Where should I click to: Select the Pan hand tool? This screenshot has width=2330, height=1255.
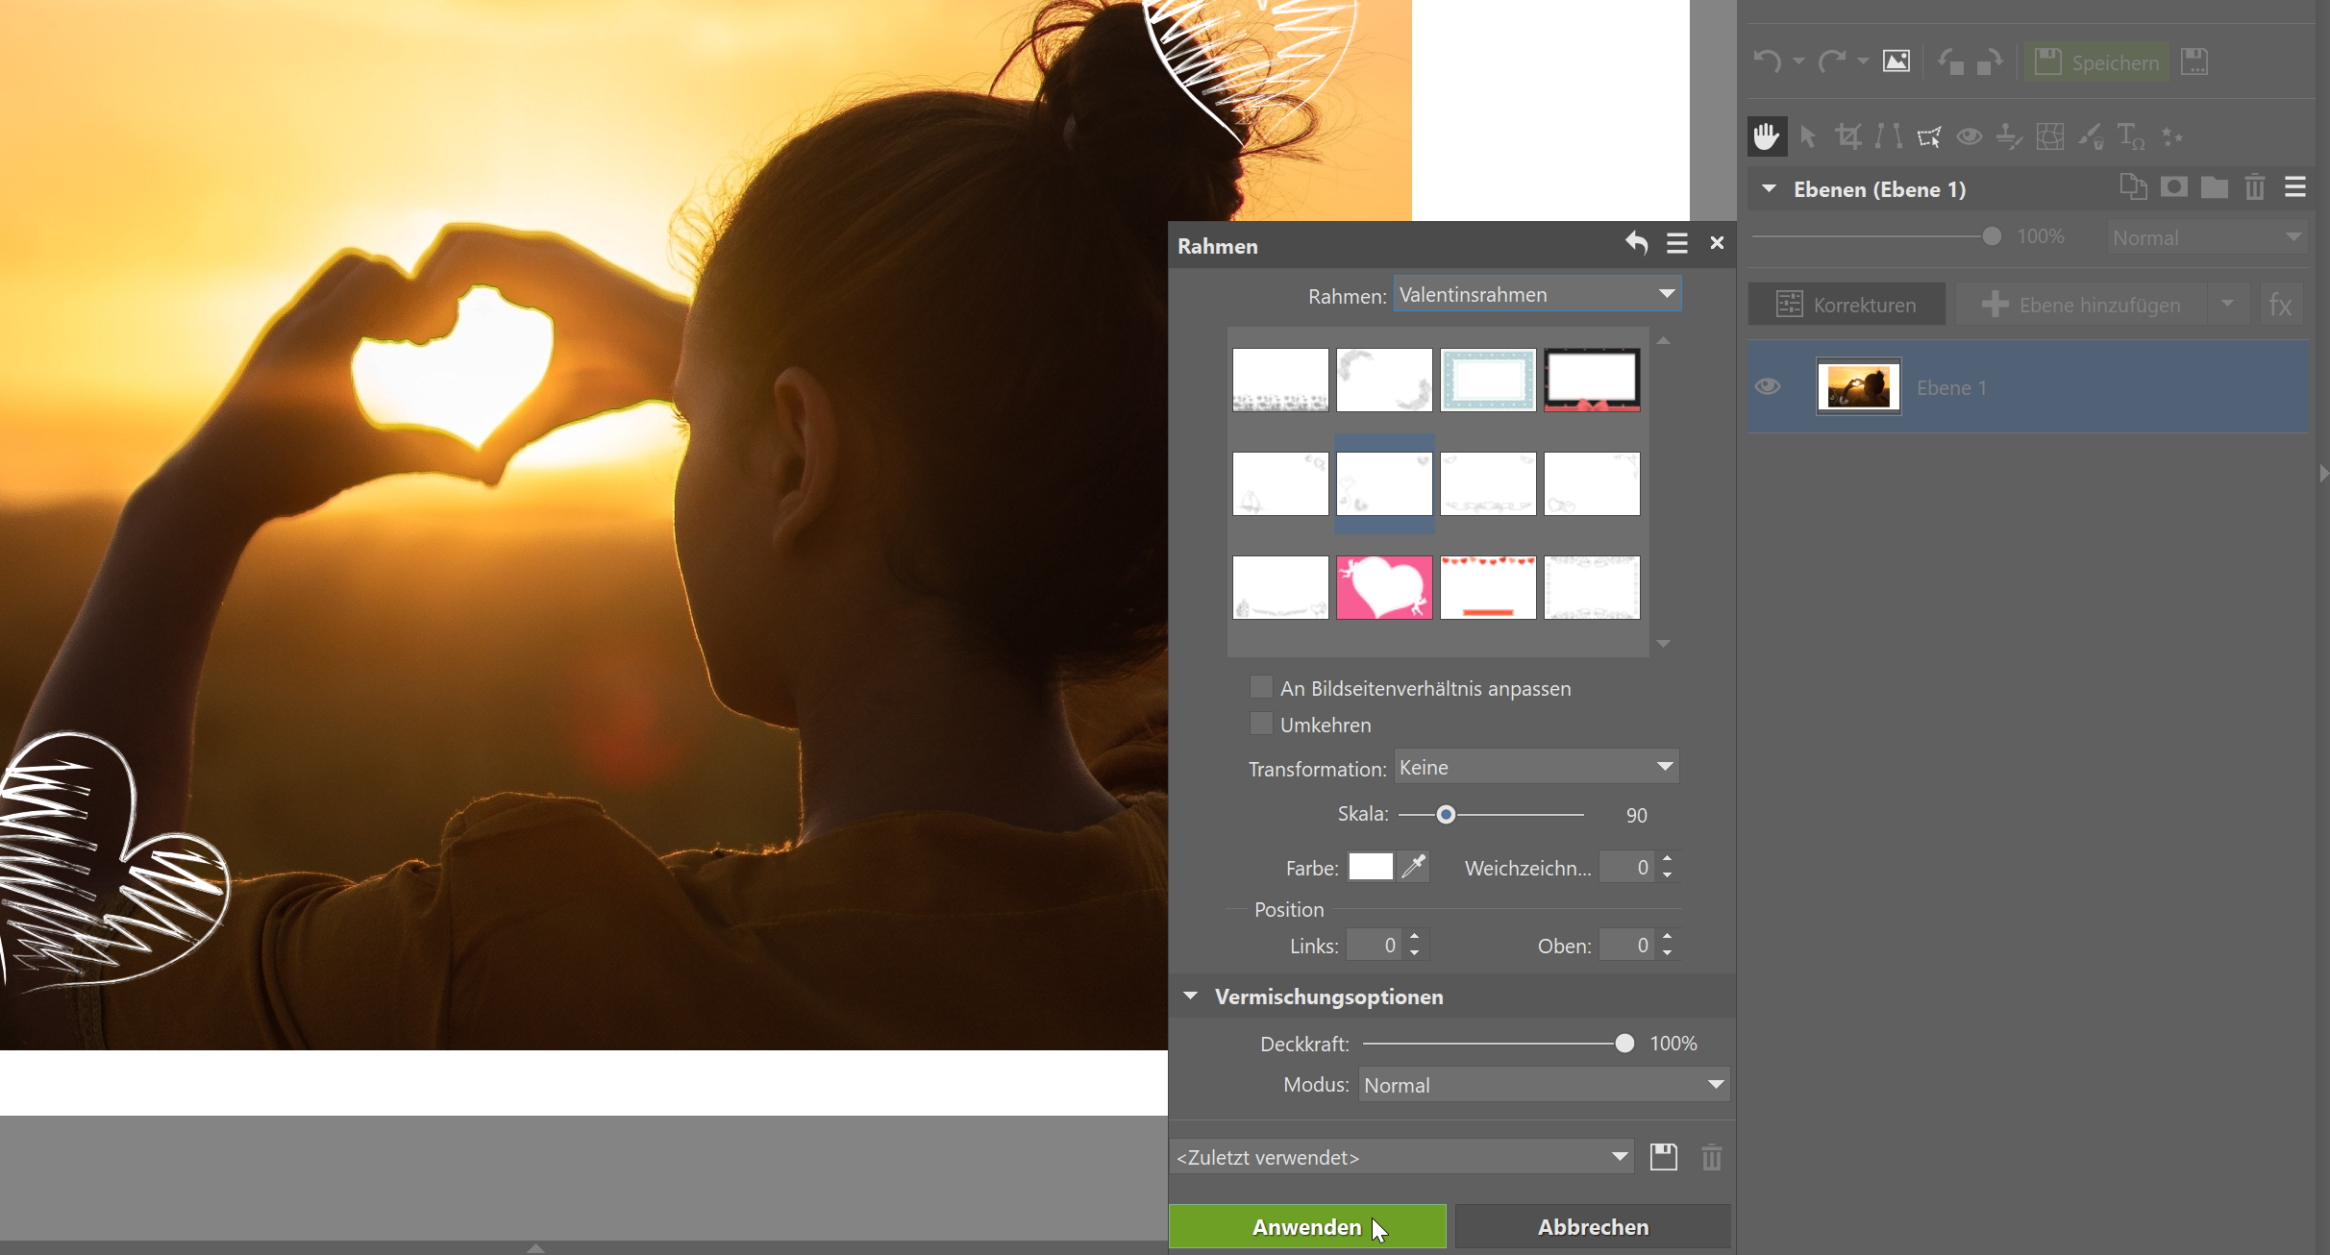(1766, 136)
